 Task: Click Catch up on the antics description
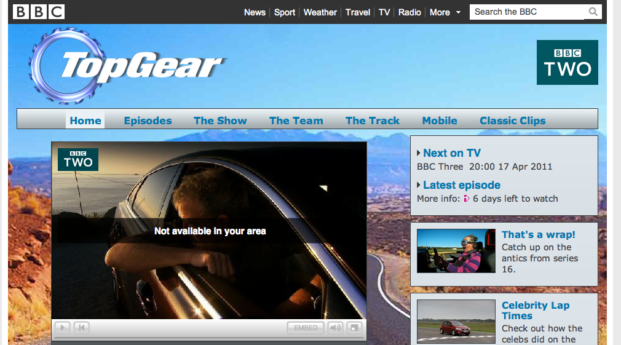[x=540, y=258]
